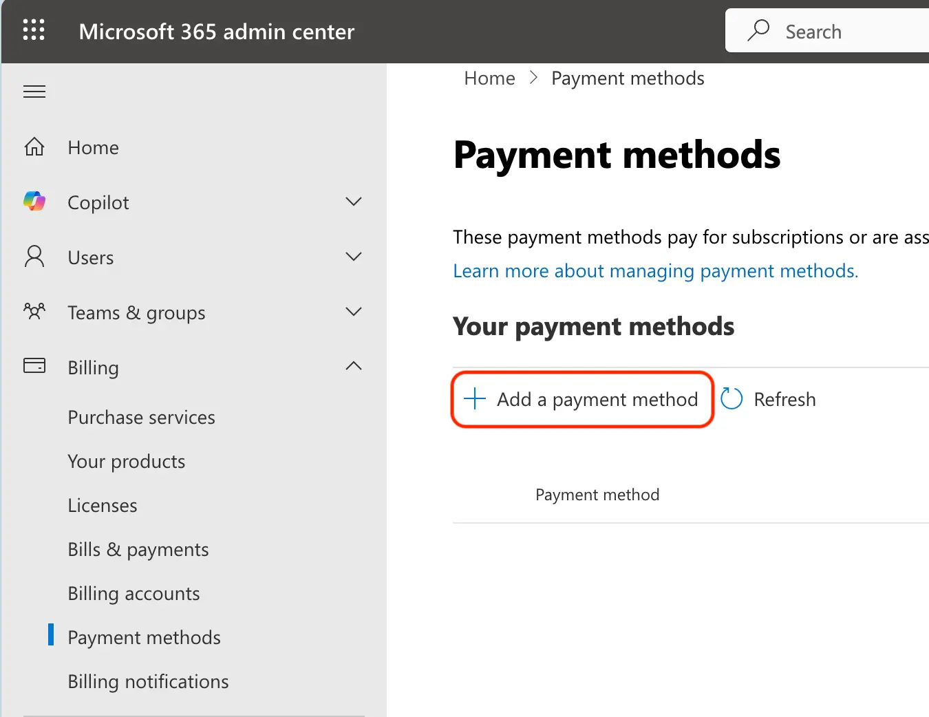929x717 pixels.
Task: Open Learn more about managing payment methods link
Action: click(655, 271)
